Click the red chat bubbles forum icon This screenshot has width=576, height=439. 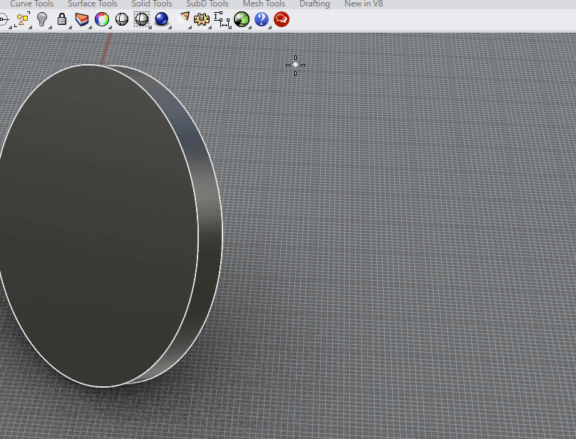tap(282, 19)
